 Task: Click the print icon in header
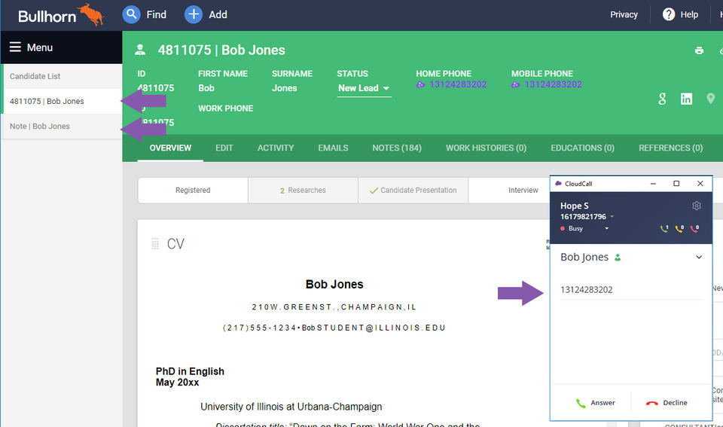click(699, 50)
